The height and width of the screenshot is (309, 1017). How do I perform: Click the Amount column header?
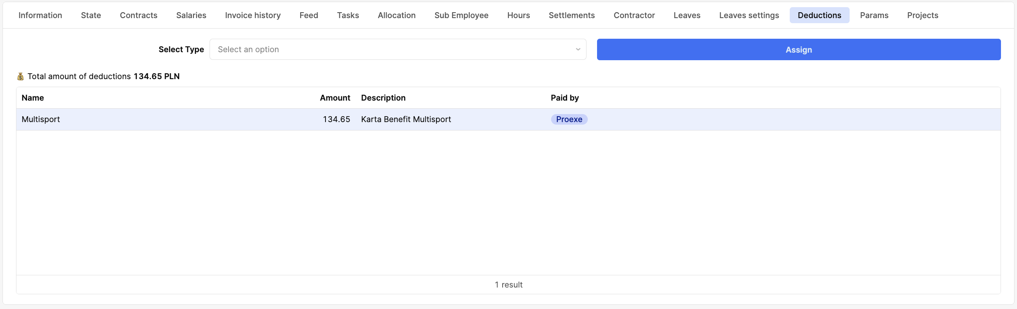335,98
